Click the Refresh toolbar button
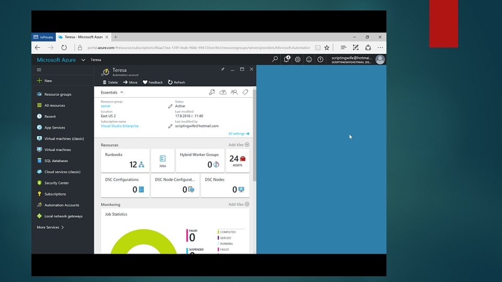 [177, 82]
